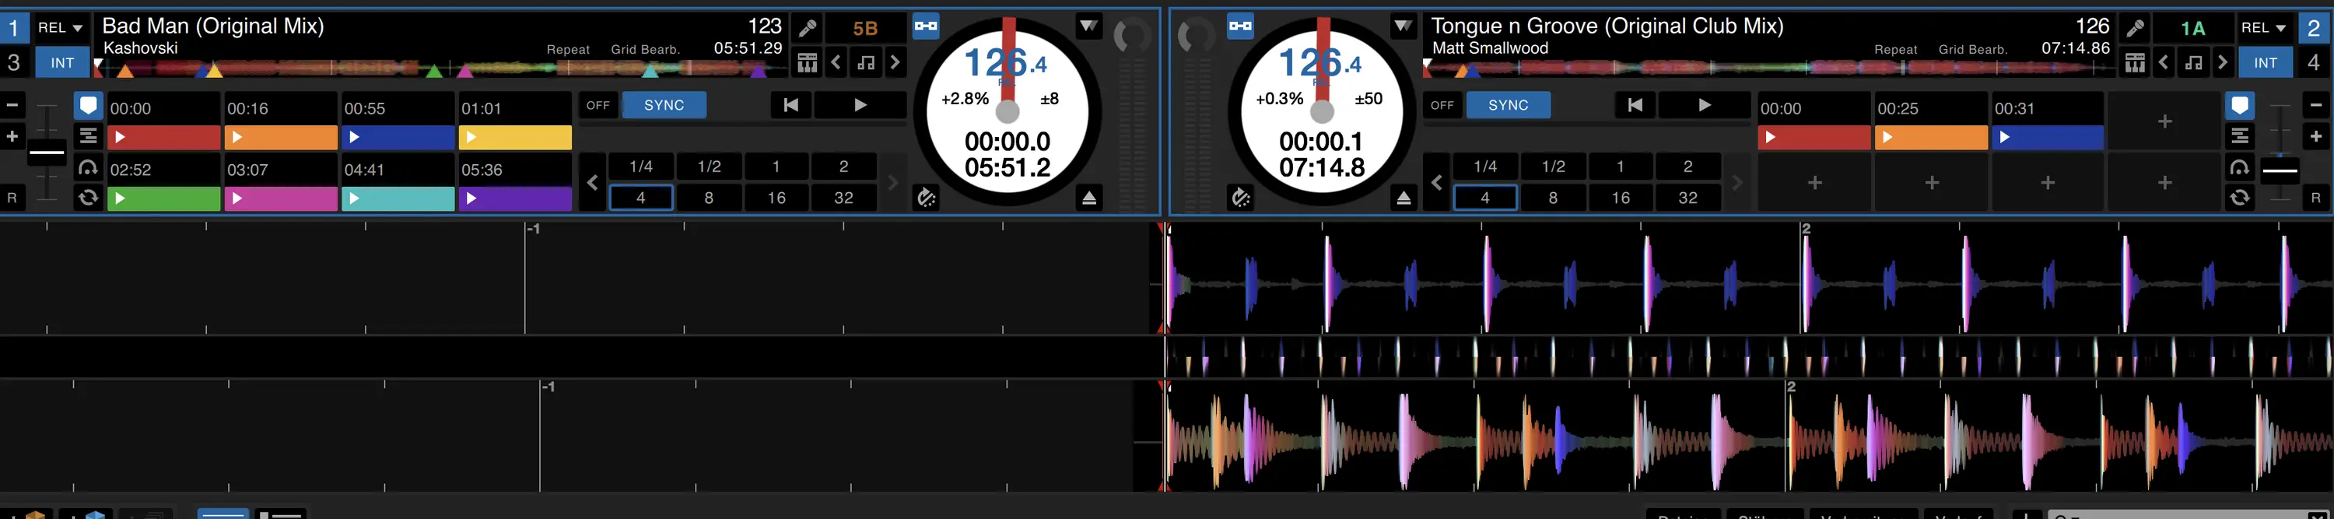Viewport: 2334px width, 519px height.
Task: Expand the REL dropdown on deck 2
Action: tap(2262, 28)
